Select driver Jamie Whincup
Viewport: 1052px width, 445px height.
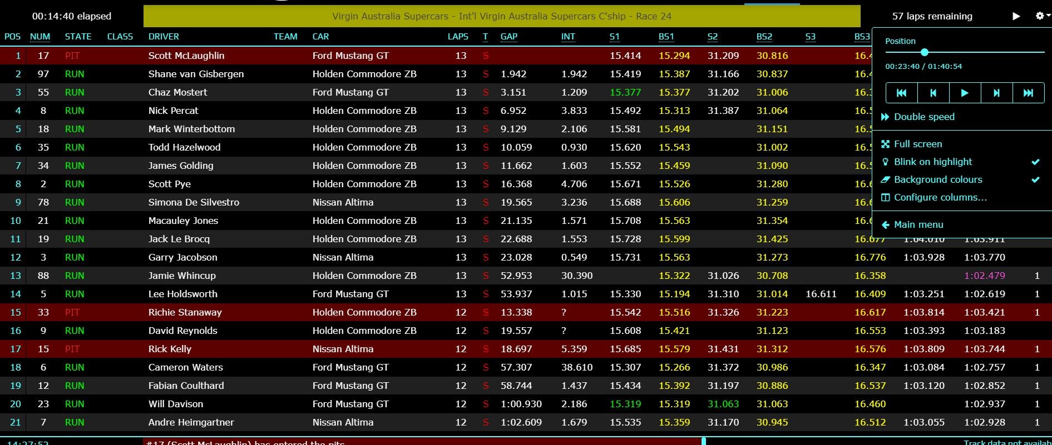point(182,276)
